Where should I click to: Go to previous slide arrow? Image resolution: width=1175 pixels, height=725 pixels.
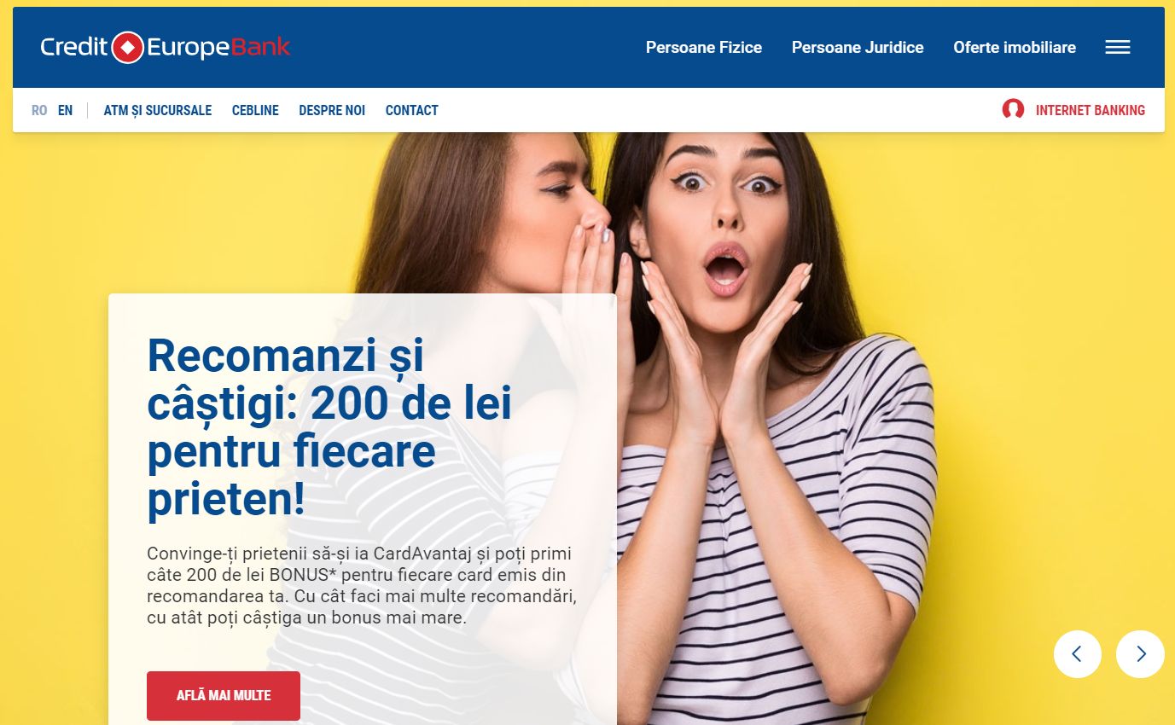click(x=1077, y=654)
